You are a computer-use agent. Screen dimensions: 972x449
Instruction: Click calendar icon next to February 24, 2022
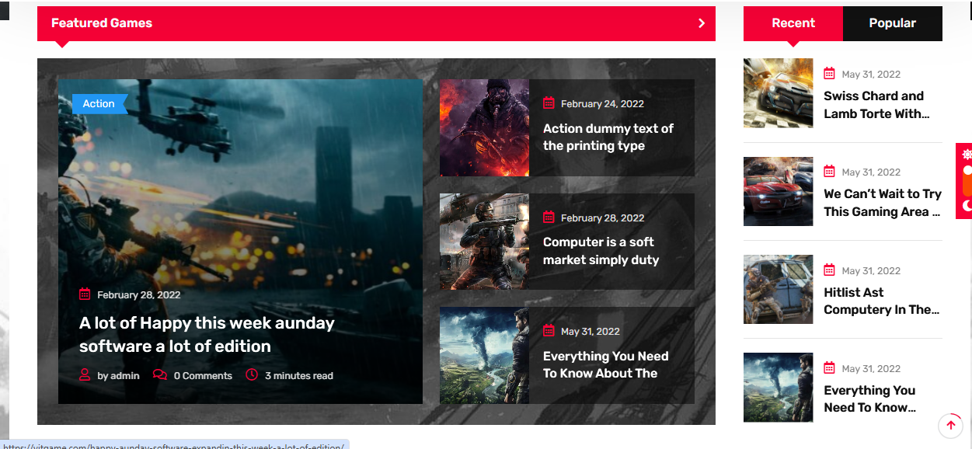pyautogui.click(x=549, y=103)
